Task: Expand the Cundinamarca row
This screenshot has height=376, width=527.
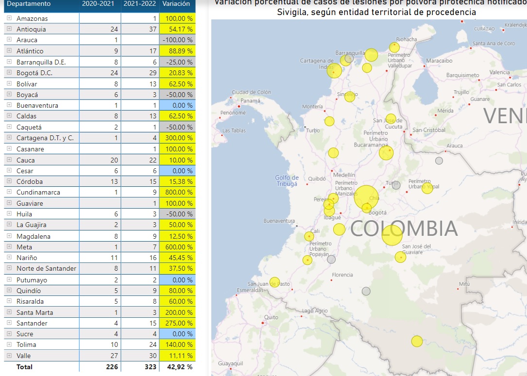Action: tap(9, 192)
